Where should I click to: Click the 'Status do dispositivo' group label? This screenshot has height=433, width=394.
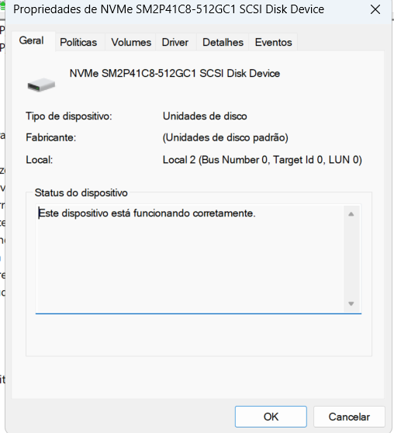tap(81, 192)
